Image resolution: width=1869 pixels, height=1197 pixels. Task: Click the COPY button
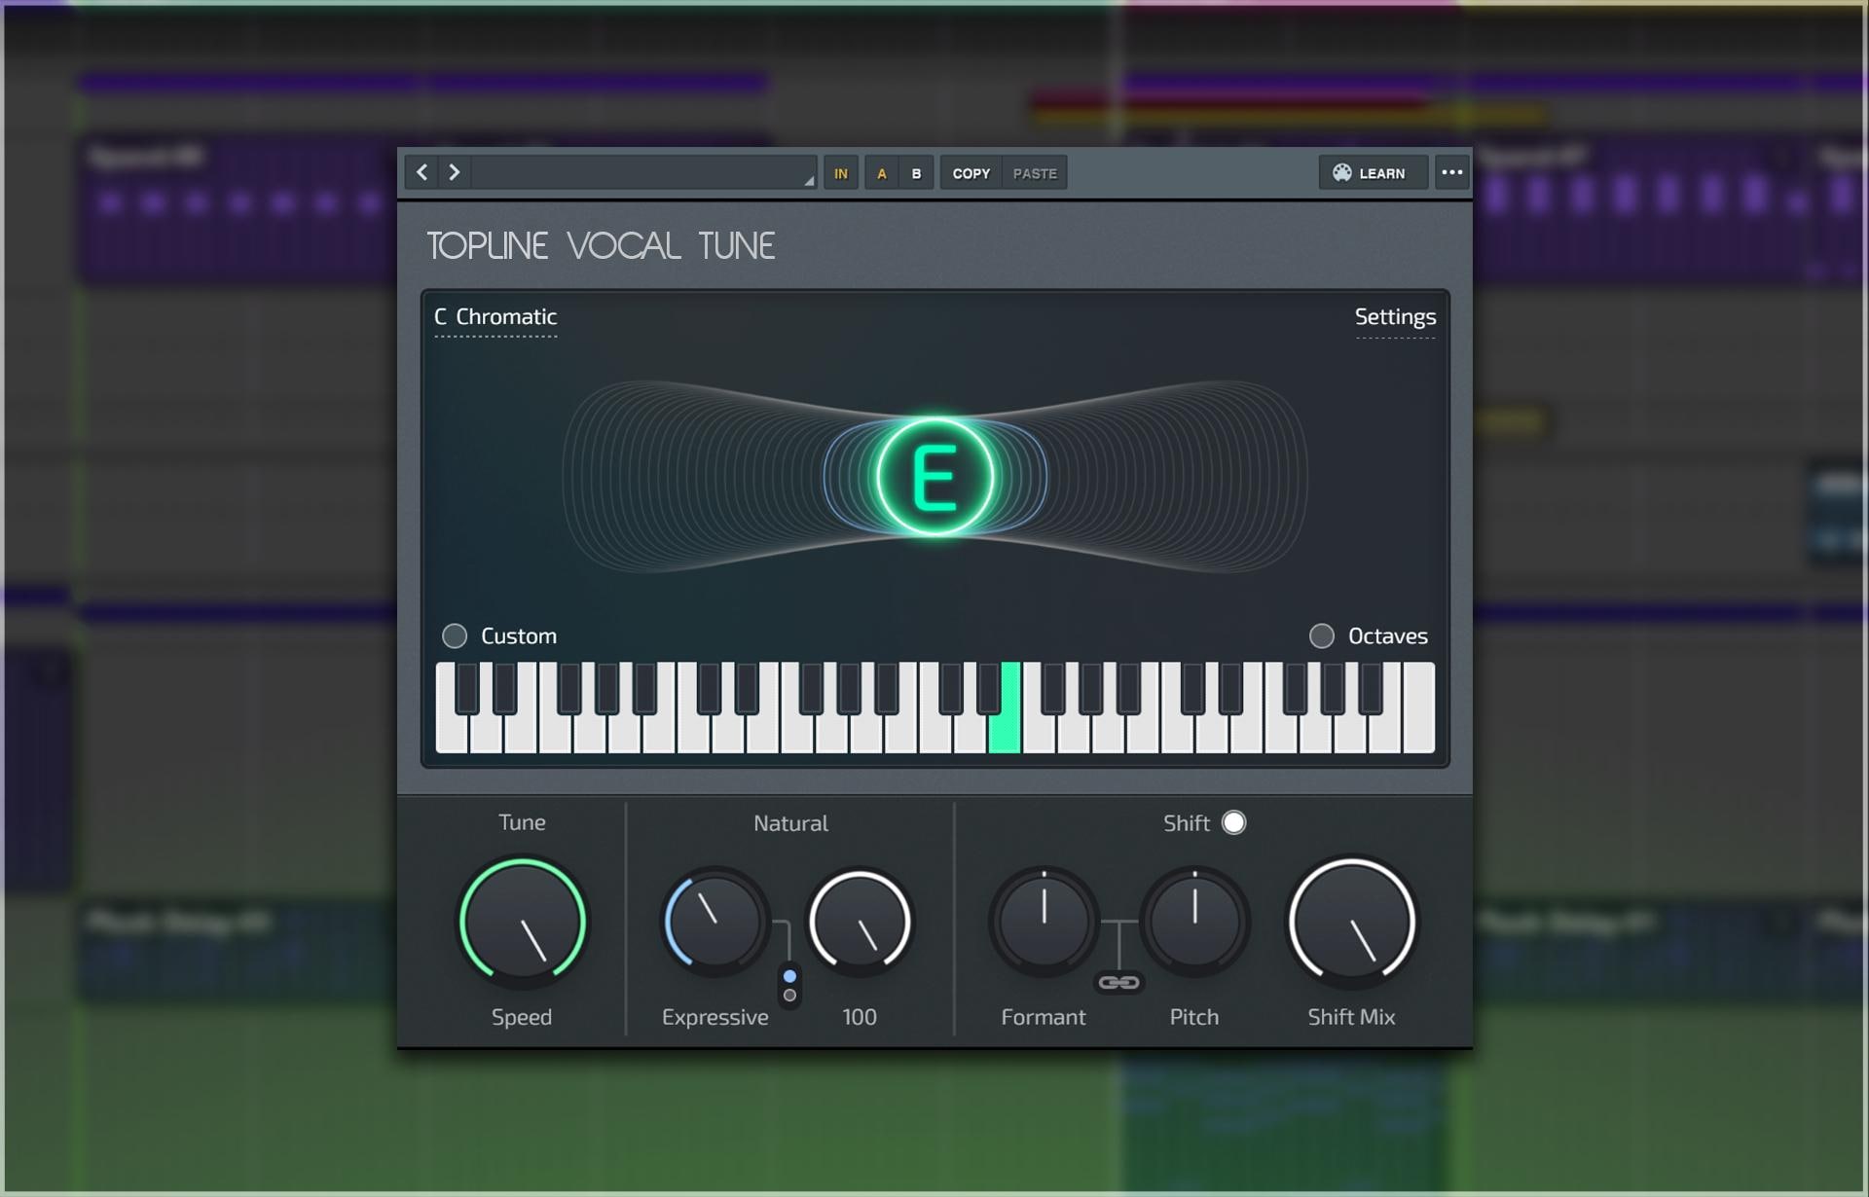971,173
